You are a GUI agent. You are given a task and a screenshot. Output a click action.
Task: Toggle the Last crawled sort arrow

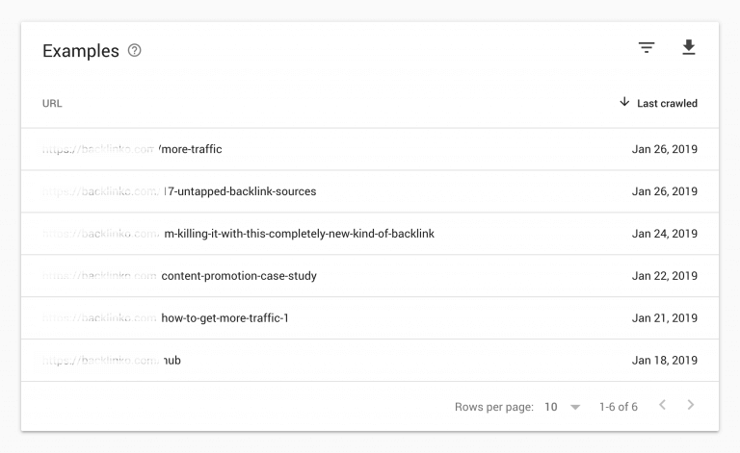(x=624, y=102)
